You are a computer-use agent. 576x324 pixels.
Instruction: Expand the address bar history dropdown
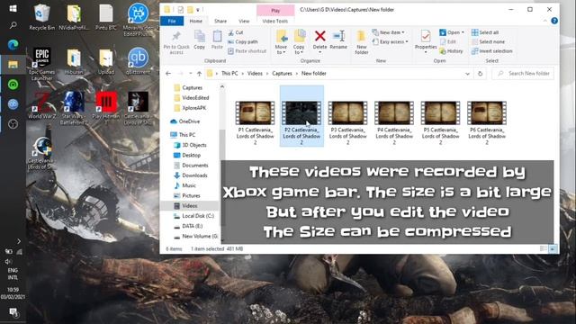point(467,74)
